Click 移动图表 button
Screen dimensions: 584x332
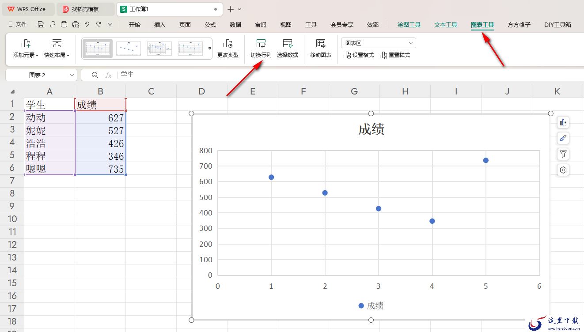(x=321, y=49)
